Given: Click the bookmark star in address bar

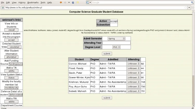Looking at the screenshot, I should (185, 8).
